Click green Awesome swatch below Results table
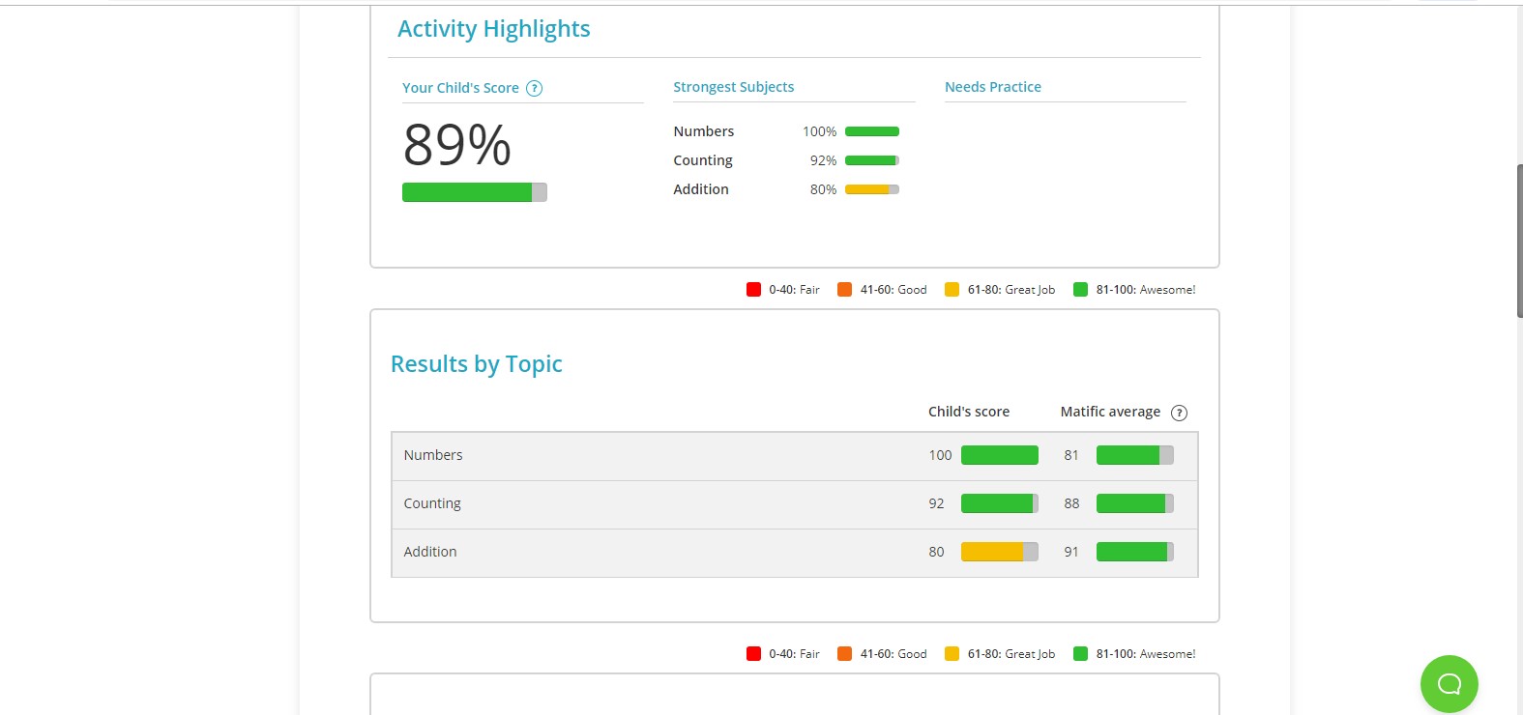 [1080, 653]
